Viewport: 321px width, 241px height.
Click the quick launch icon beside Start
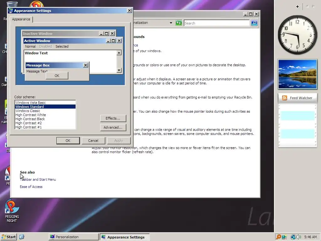22,237
